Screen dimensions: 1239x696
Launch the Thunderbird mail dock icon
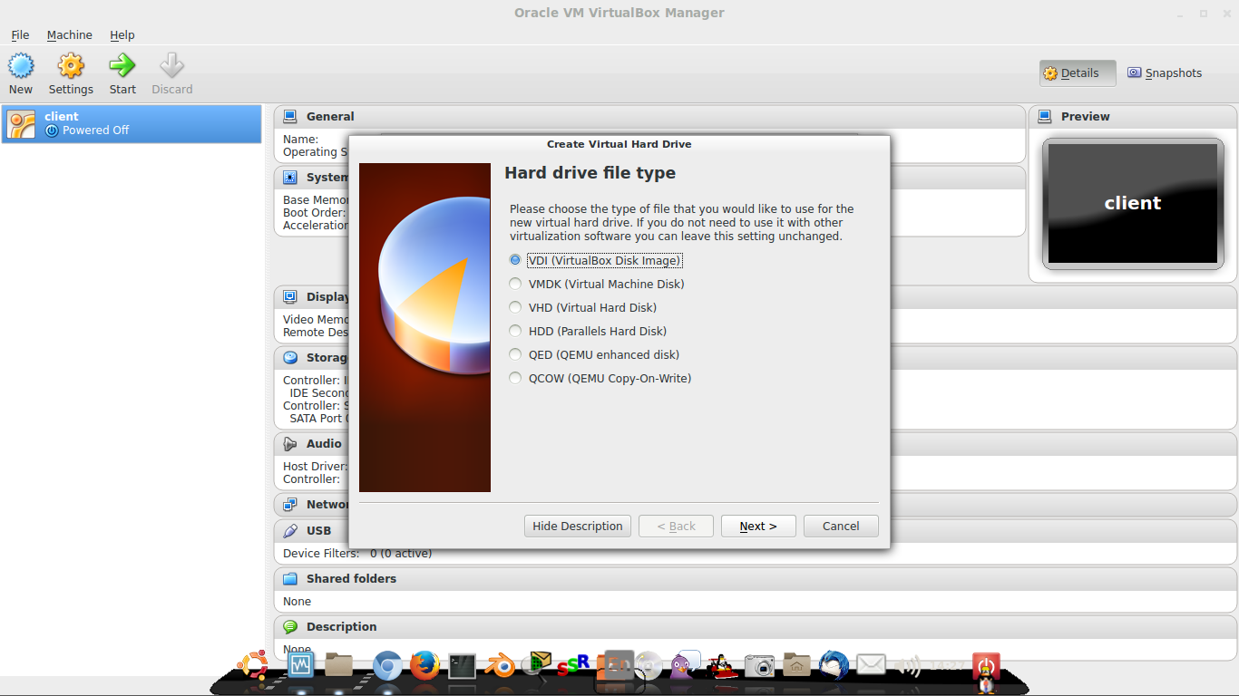click(834, 666)
